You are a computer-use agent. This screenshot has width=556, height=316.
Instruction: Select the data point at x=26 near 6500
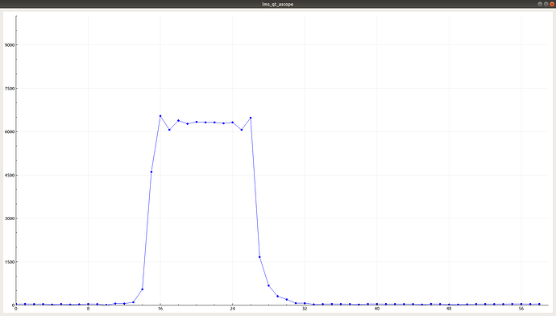click(x=251, y=118)
